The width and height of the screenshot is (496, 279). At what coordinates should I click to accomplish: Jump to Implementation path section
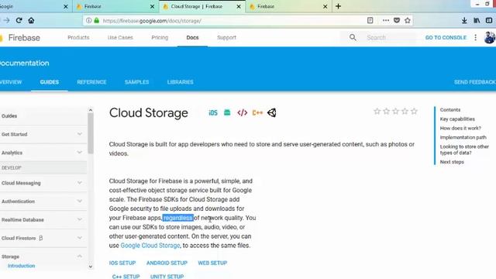coord(463,137)
